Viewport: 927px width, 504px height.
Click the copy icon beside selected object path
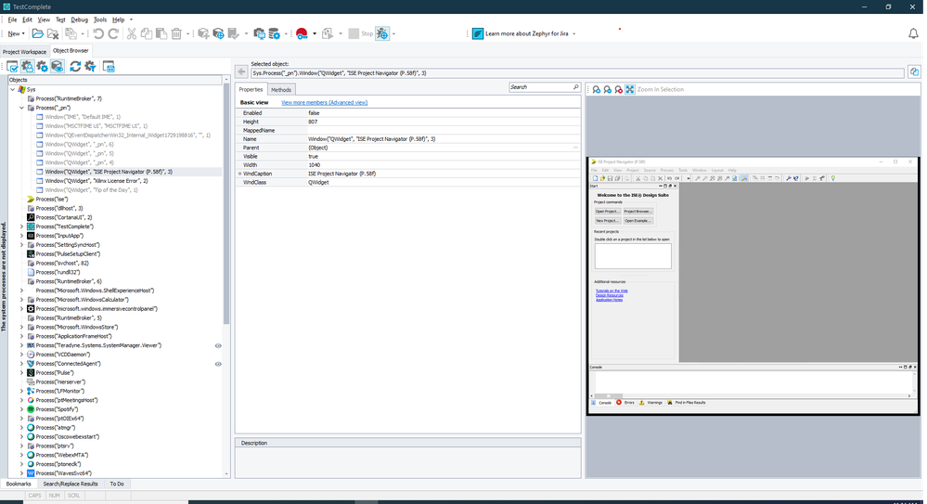[x=914, y=71]
